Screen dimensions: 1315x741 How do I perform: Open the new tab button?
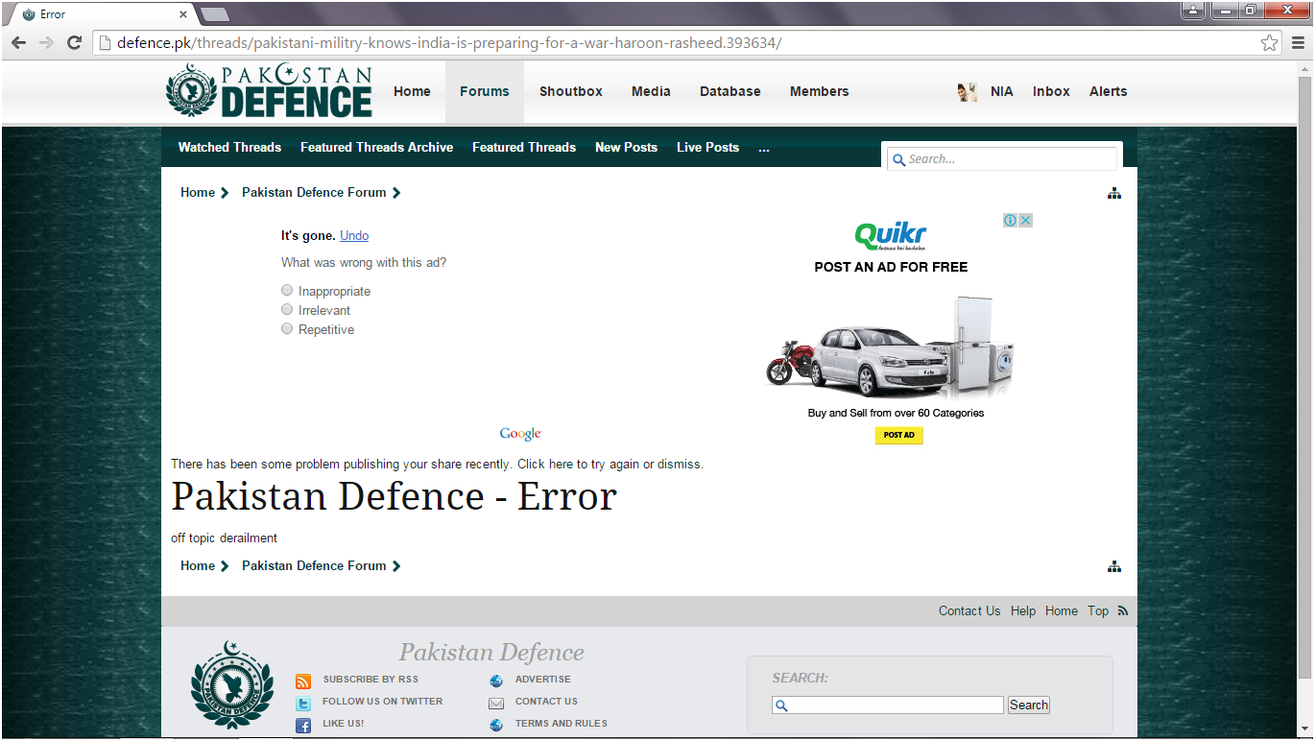214,13
